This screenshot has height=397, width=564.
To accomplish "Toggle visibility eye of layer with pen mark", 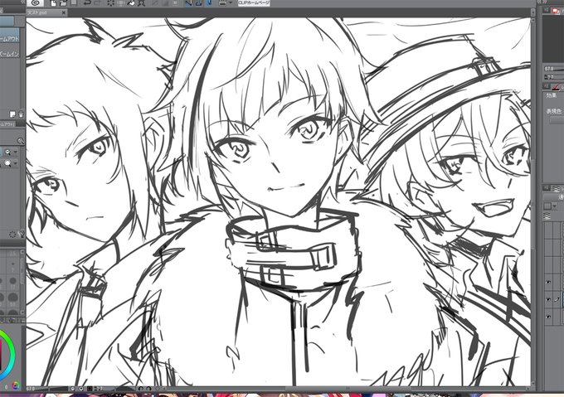I will tap(548, 299).
